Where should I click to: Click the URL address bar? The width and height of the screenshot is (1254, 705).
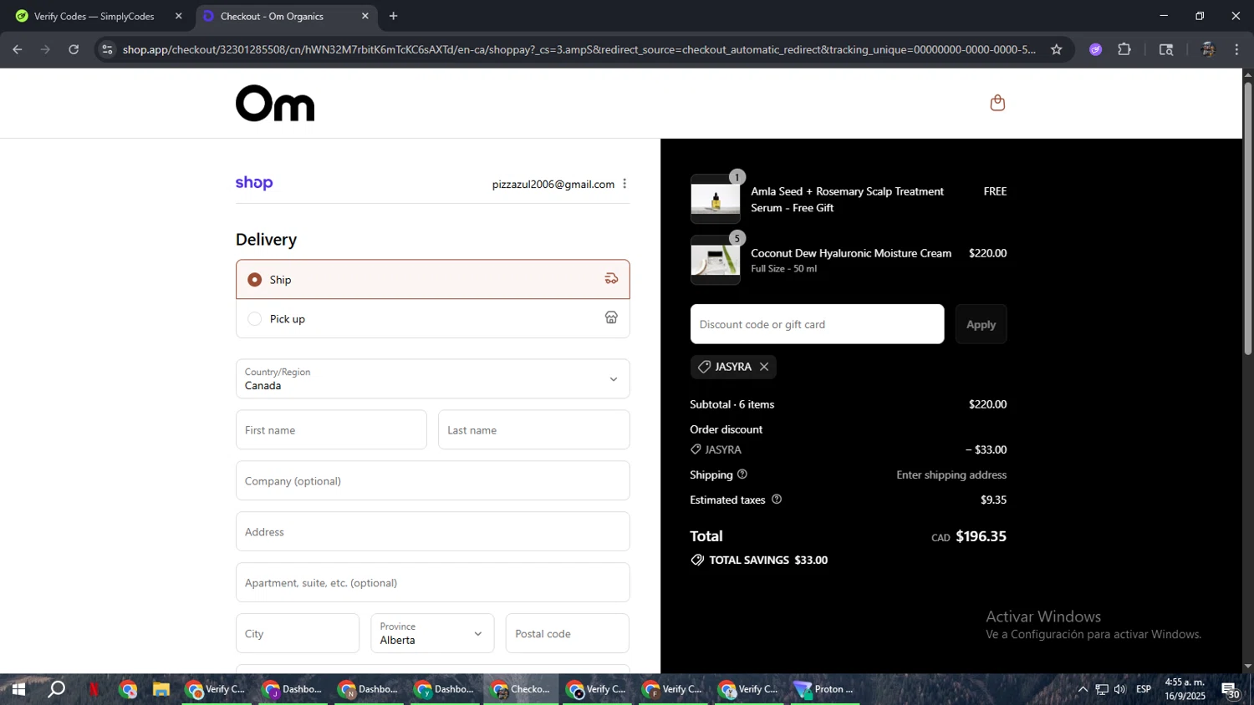[x=579, y=49]
